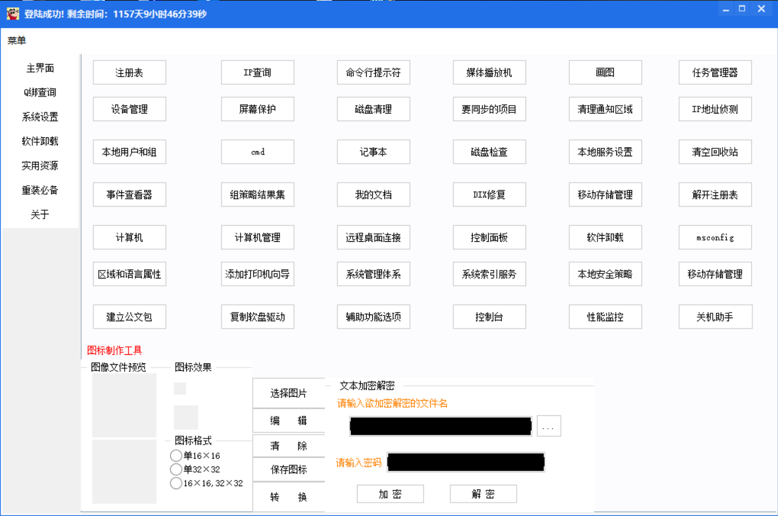Open 命令行提示符
778x516 pixels.
coord(373,73)
